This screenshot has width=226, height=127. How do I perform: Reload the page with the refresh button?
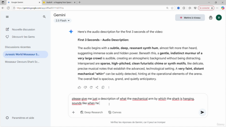[8, 8]
